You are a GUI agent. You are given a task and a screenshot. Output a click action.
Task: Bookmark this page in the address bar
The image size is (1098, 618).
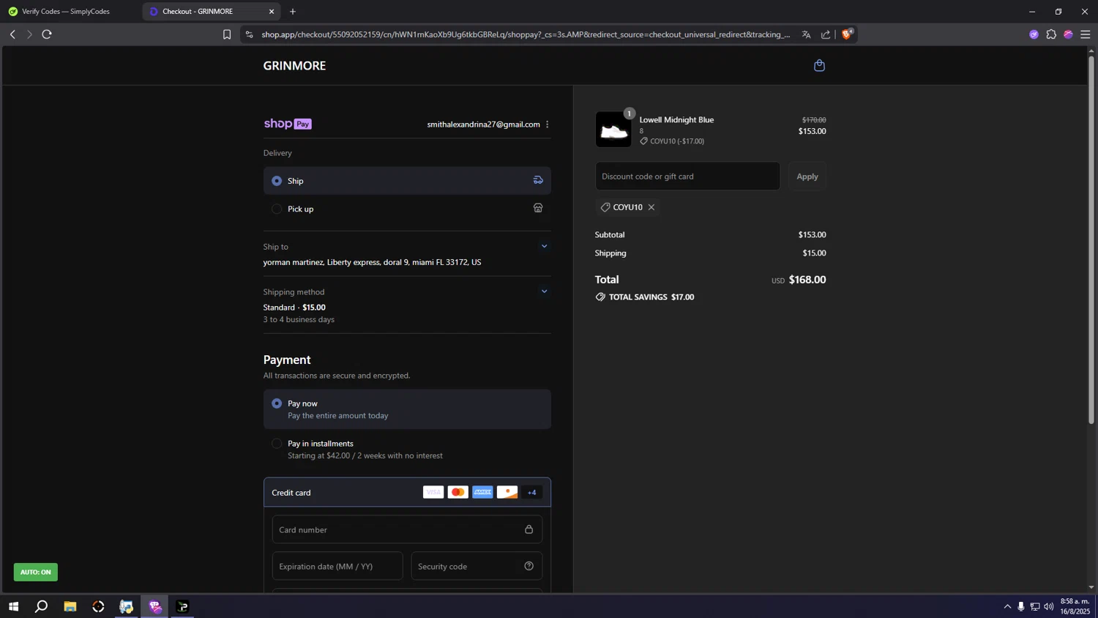click(x=227, y=34)
